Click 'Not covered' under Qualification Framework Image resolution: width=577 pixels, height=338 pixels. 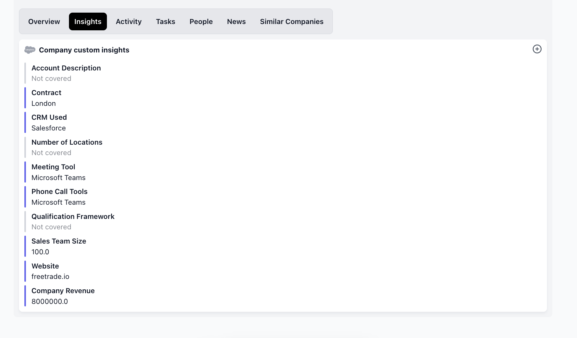[x=51, y=227]
